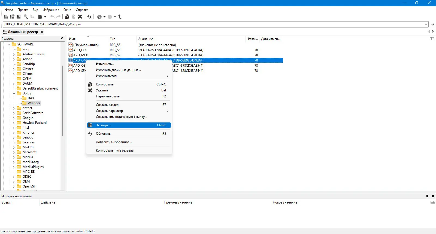
Task: Sort by the Тип column header
Action: point(122,39)
